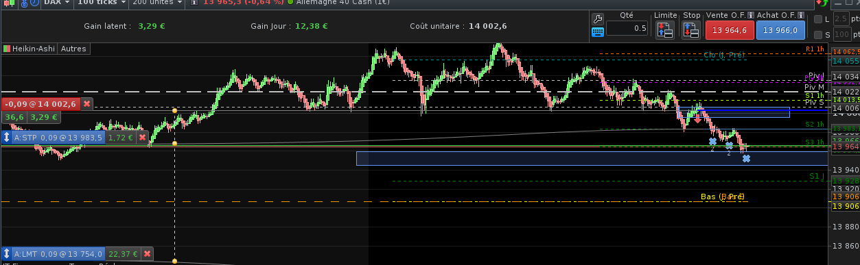Click the 13 940 price axis label
860x265 pixels.
tap(846, 170)
